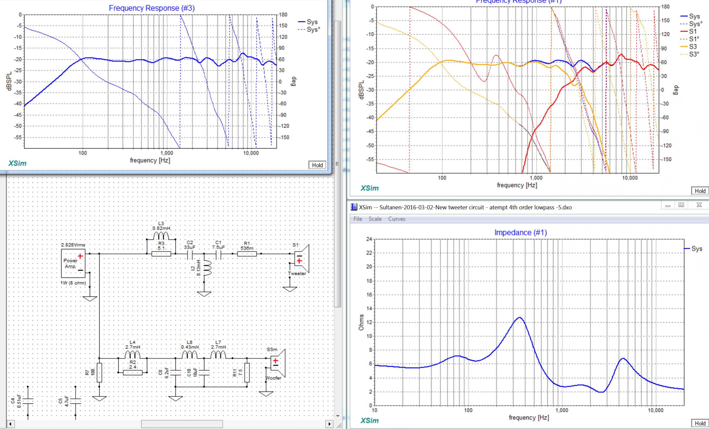This screenshot has width=709, height=429.
Task: Open the Scale menu
Action: [375, 219]
